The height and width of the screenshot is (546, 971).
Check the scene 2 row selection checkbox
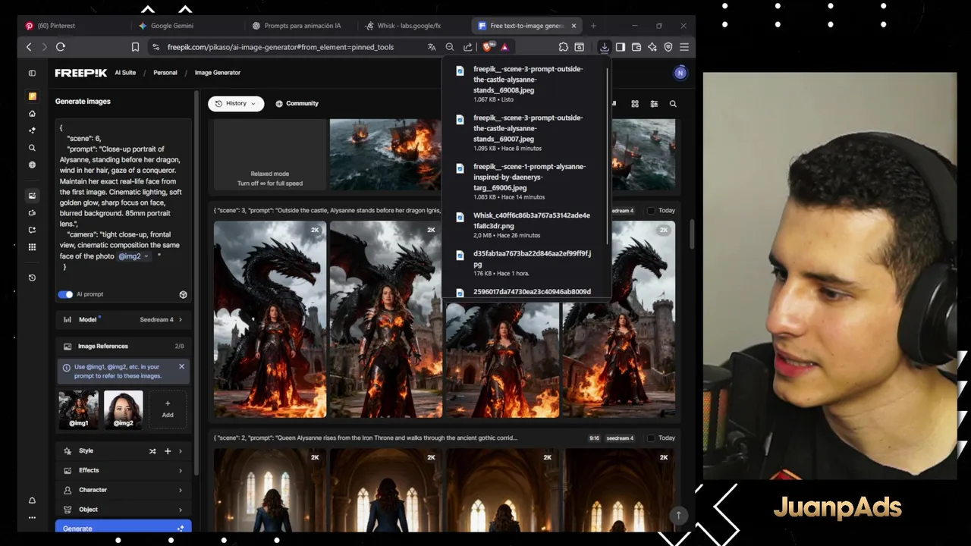pos(650,438)
